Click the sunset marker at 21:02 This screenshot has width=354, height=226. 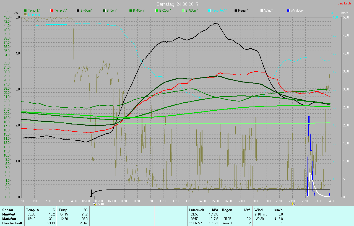pos(293,204)
